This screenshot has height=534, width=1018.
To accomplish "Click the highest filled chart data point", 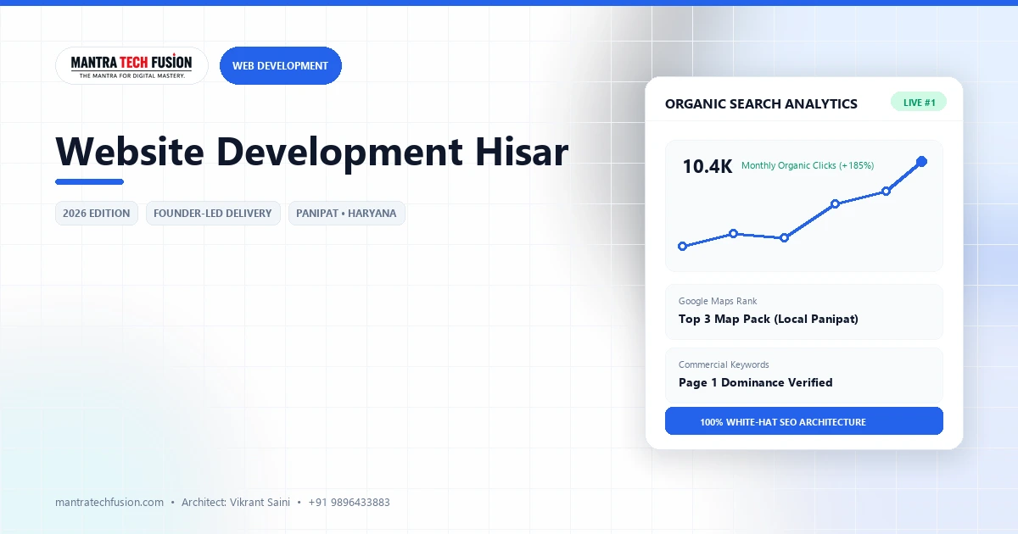I will [922, 161].
